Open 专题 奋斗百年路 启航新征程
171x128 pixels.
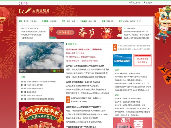pos(32,88)
